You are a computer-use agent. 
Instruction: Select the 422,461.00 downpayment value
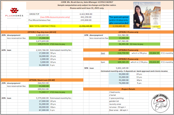point(123,35)
